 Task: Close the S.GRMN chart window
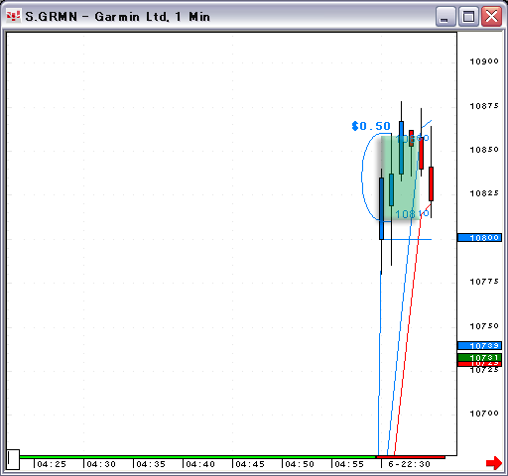tap(491, 16)
